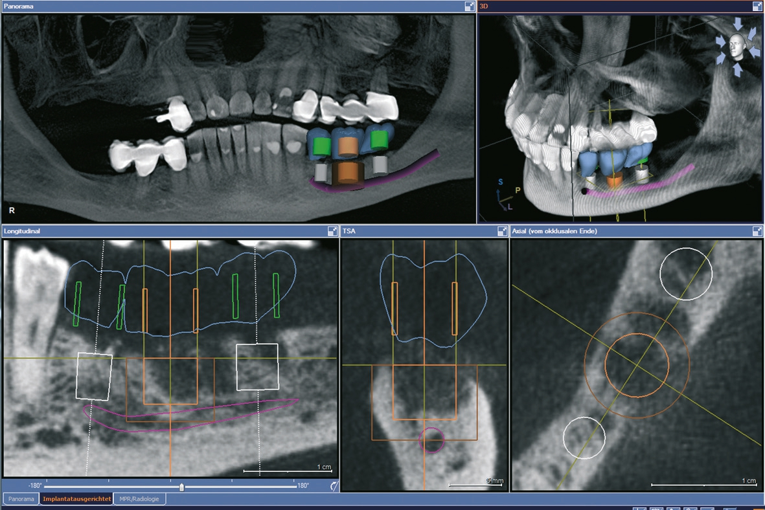Expand the Longitudinal view to full size
This screenshot has width=765, height=510.
tap(332, 231)
